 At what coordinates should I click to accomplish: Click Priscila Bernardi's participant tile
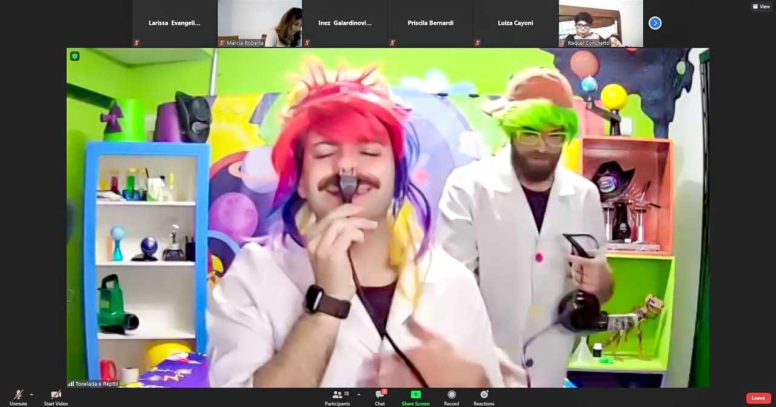[x=430, y=23]
